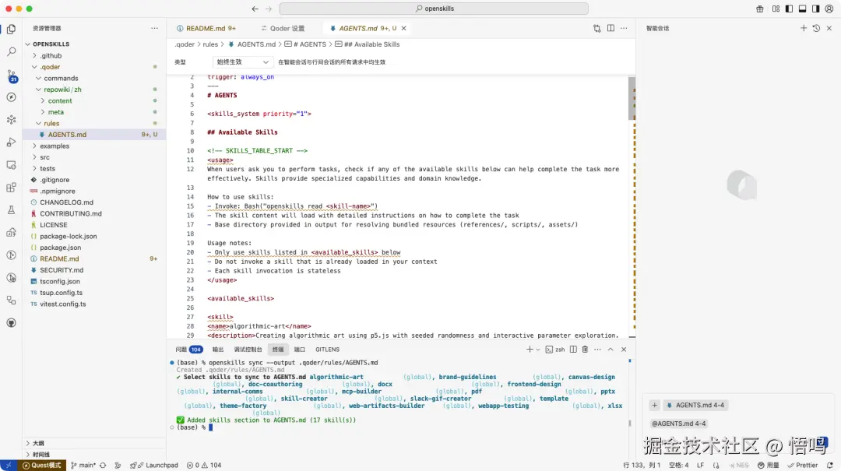The image size is (841, 471).
Task: Toggle the secondary side bar layout button
Action: pyautogui.click(x=815, y=9)
